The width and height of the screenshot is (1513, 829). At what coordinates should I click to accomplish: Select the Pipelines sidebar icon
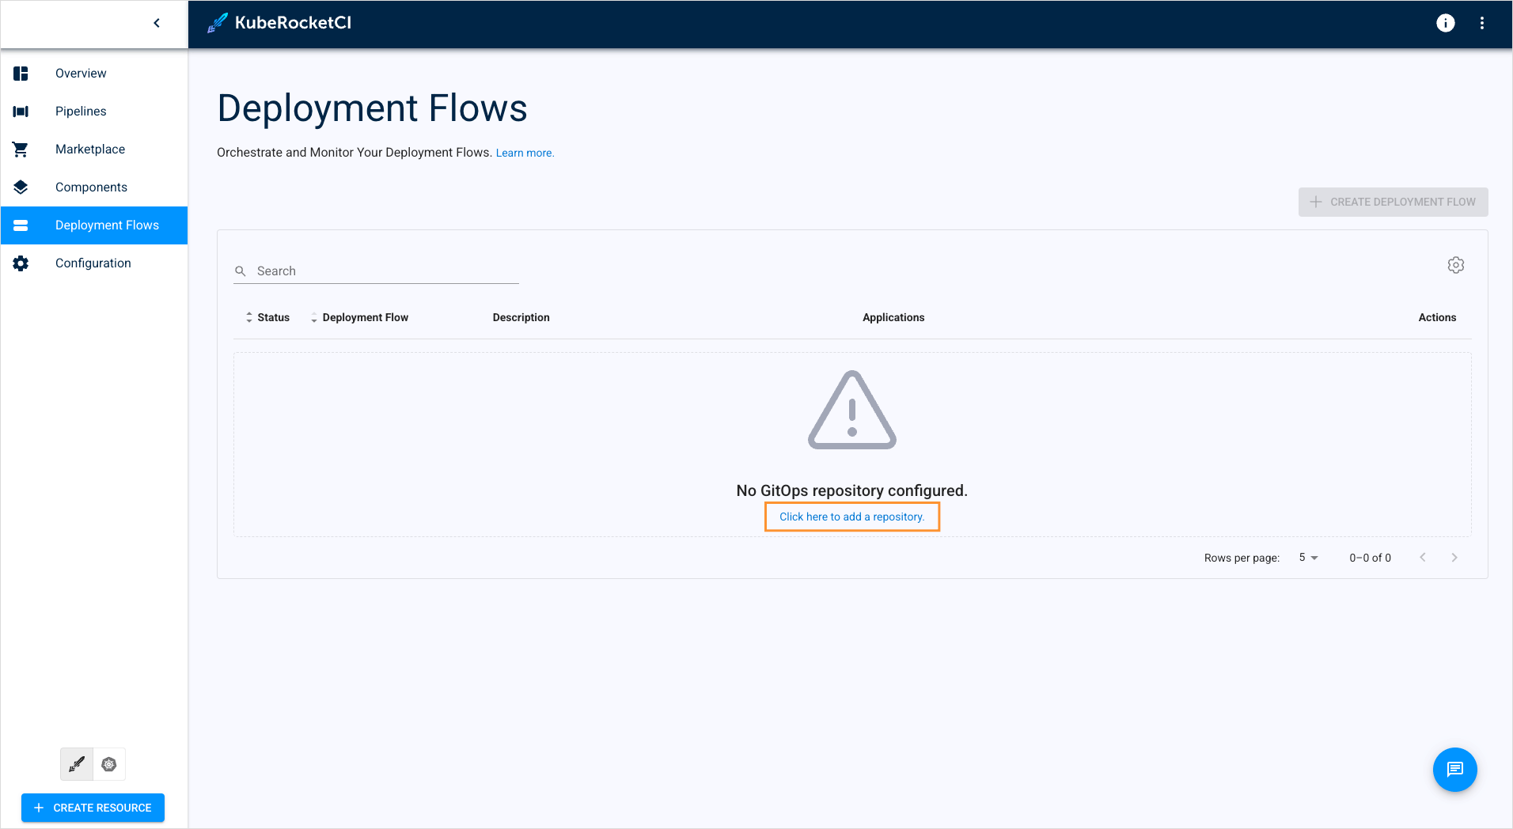[x=20, y=111]
